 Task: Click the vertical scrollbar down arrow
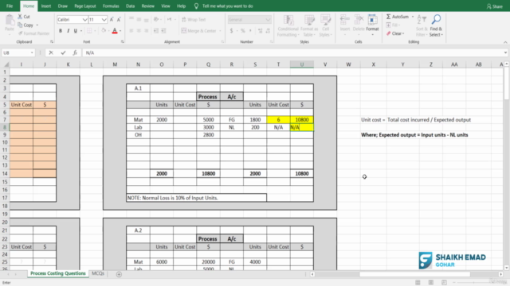(507, 268)
